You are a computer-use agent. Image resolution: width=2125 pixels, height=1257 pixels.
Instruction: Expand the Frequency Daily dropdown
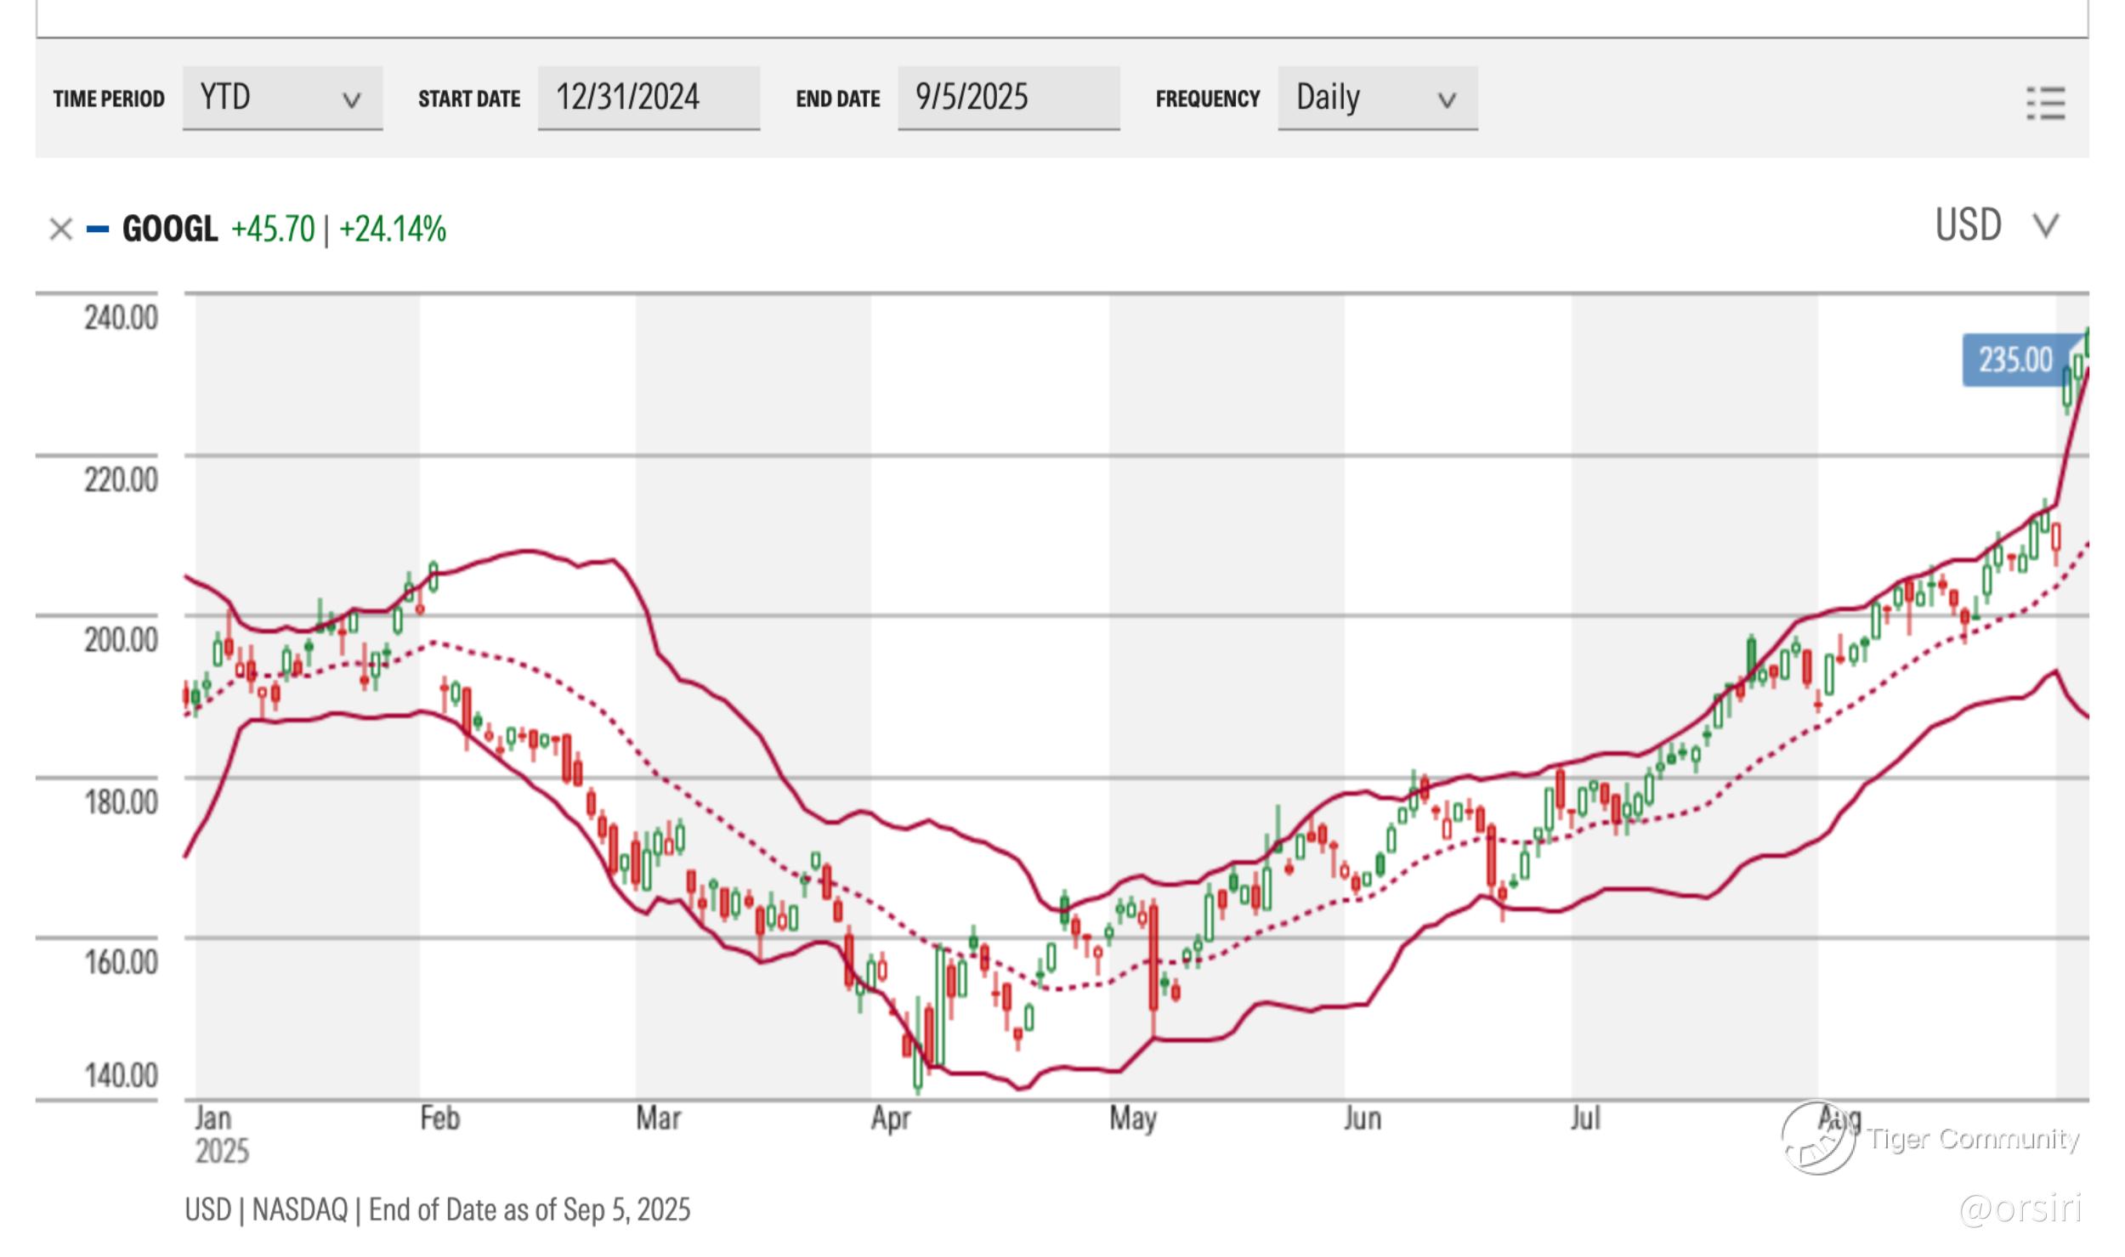[1376, 98]
